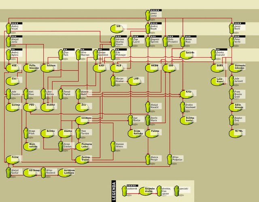Select the 'LHB' company label

click(136, 79)
